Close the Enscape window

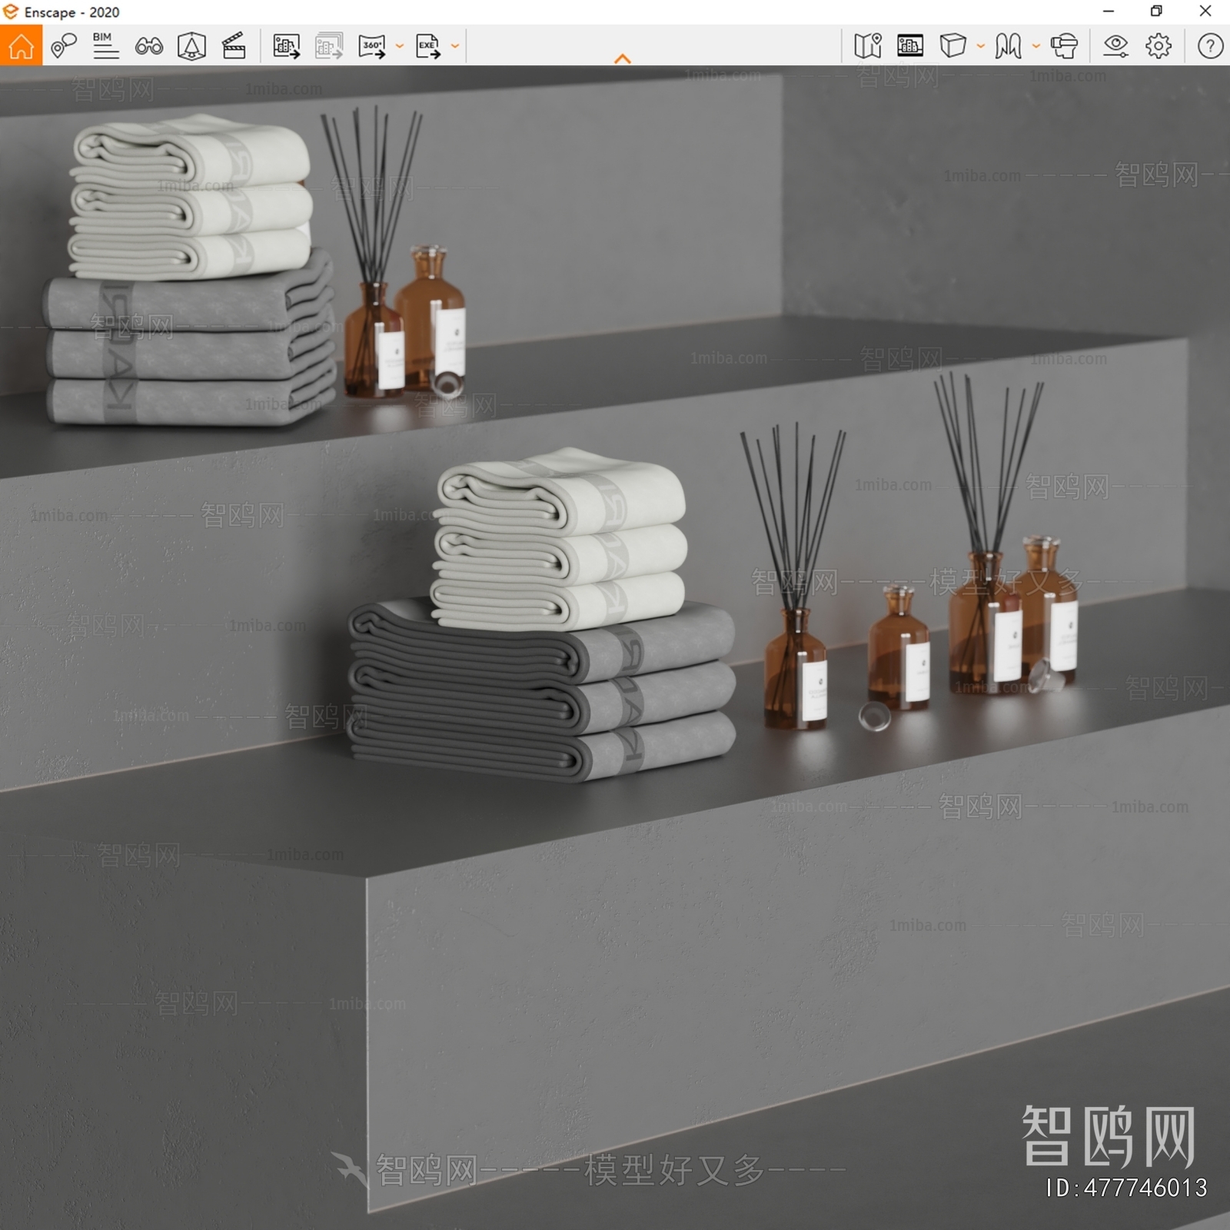tap(1205, 11)
